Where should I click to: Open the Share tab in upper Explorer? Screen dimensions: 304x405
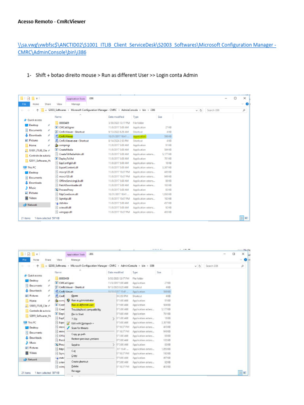48,104
